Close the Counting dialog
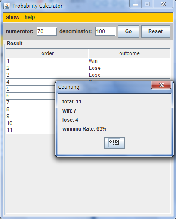176x219 pixels. [x=161, y=85]
